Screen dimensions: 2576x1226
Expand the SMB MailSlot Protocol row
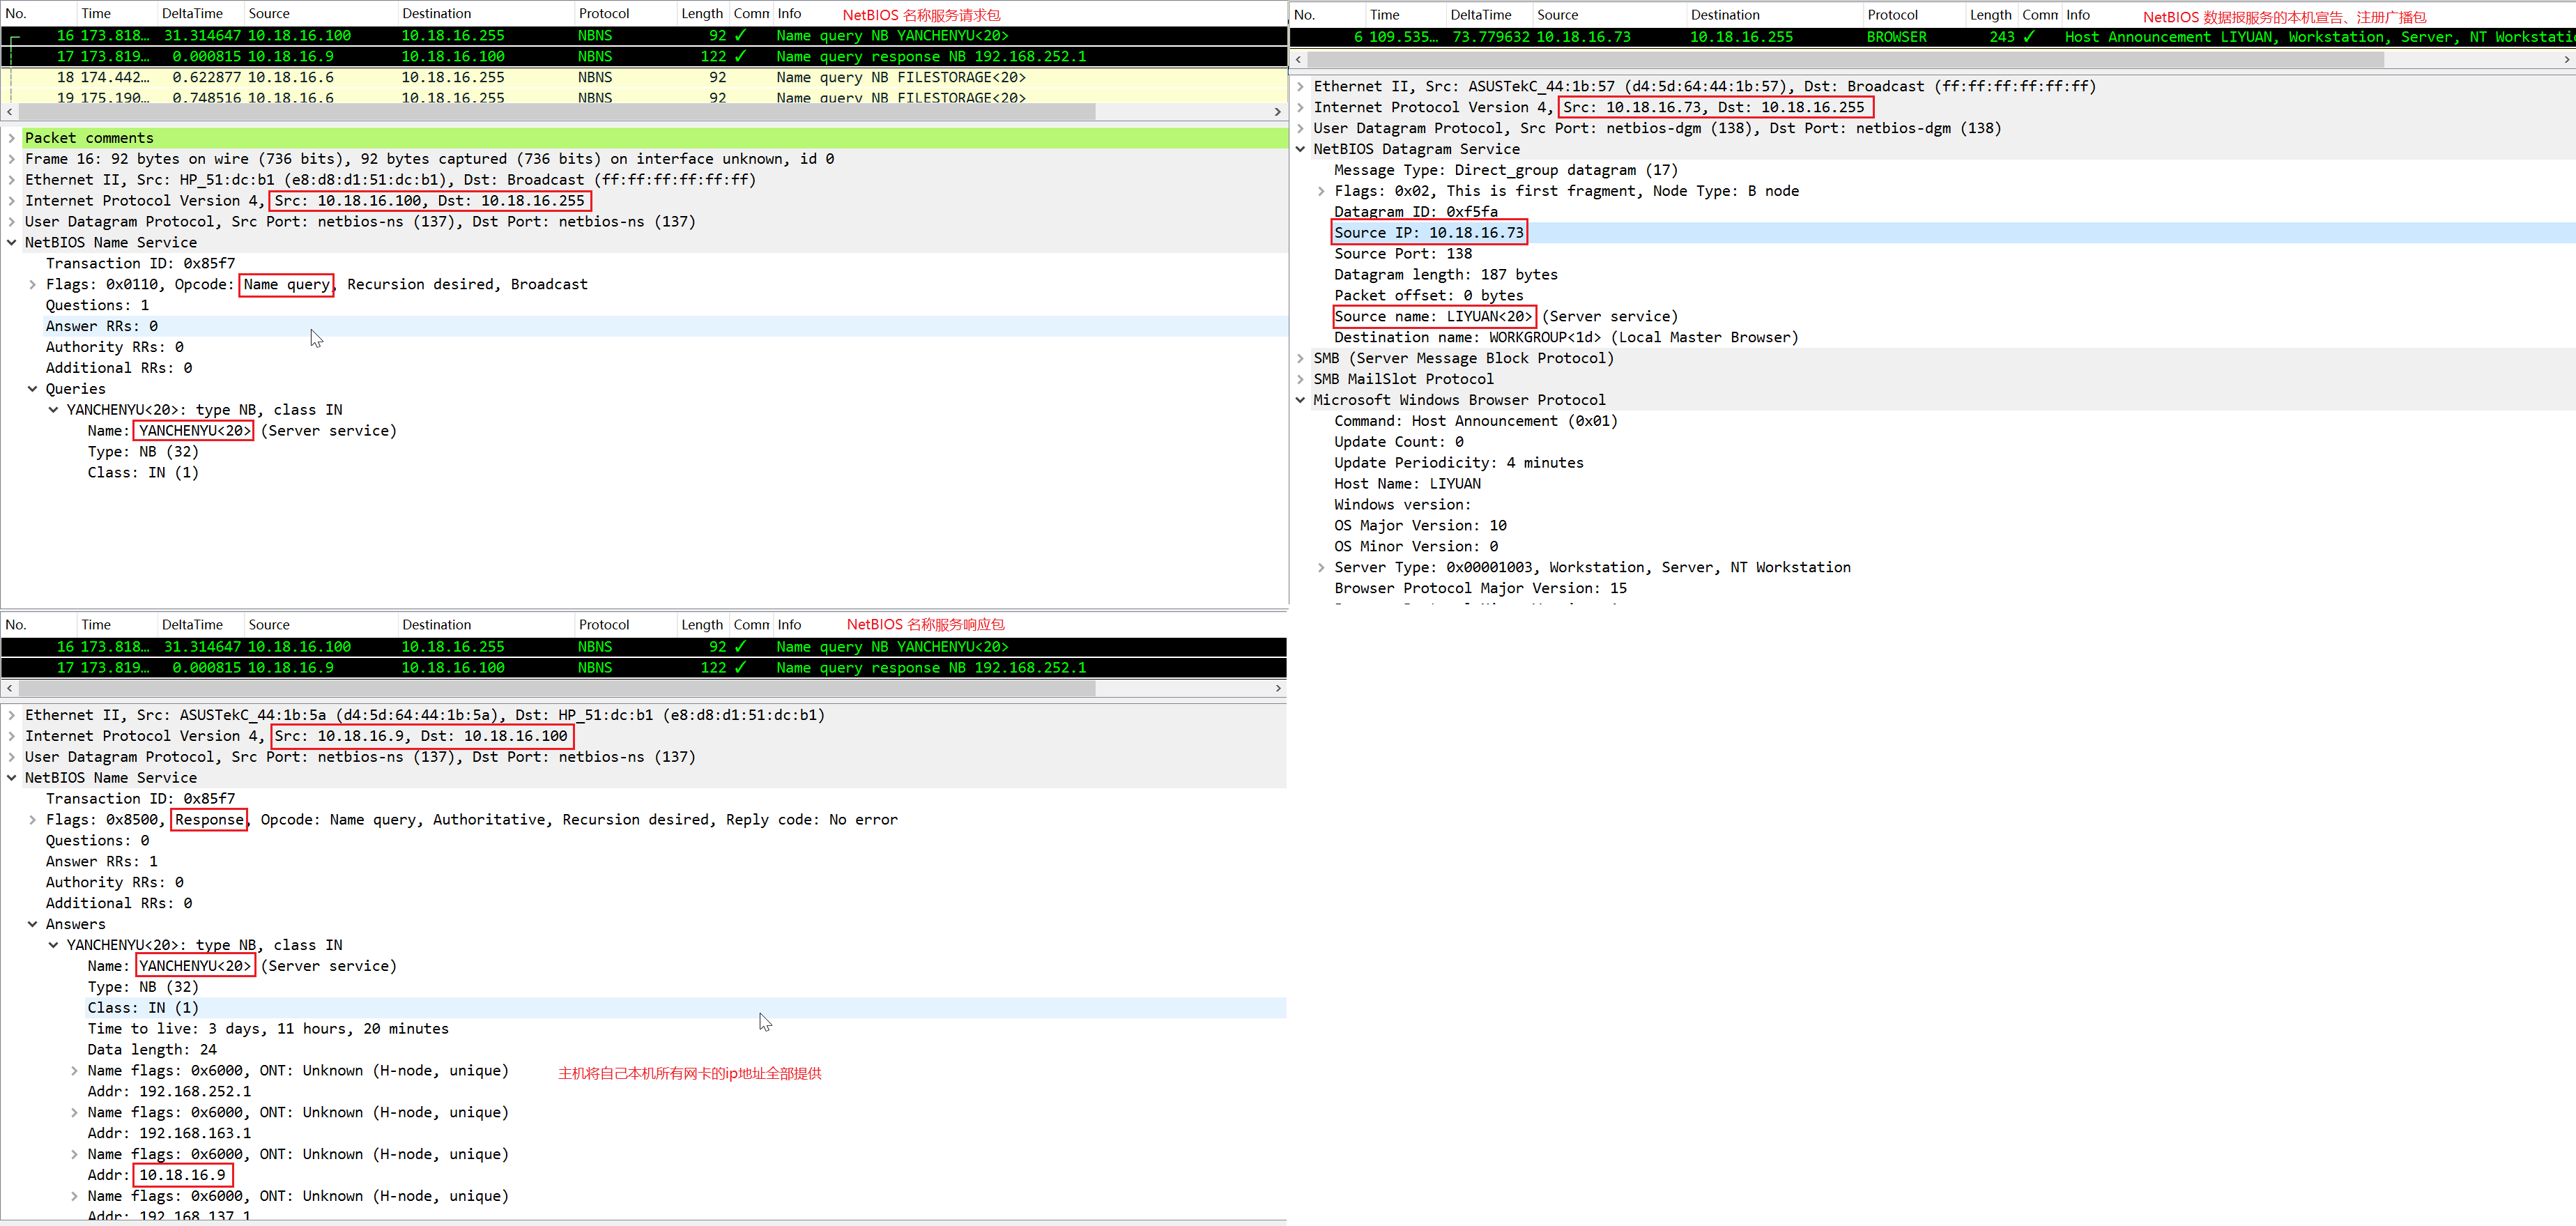[x=1300, y=379]
